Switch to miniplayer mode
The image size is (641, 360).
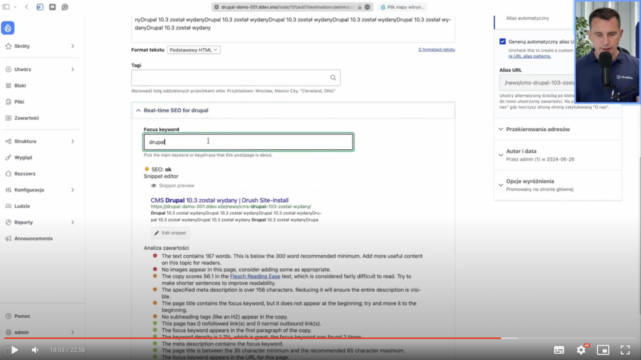[x=603, y=350]
